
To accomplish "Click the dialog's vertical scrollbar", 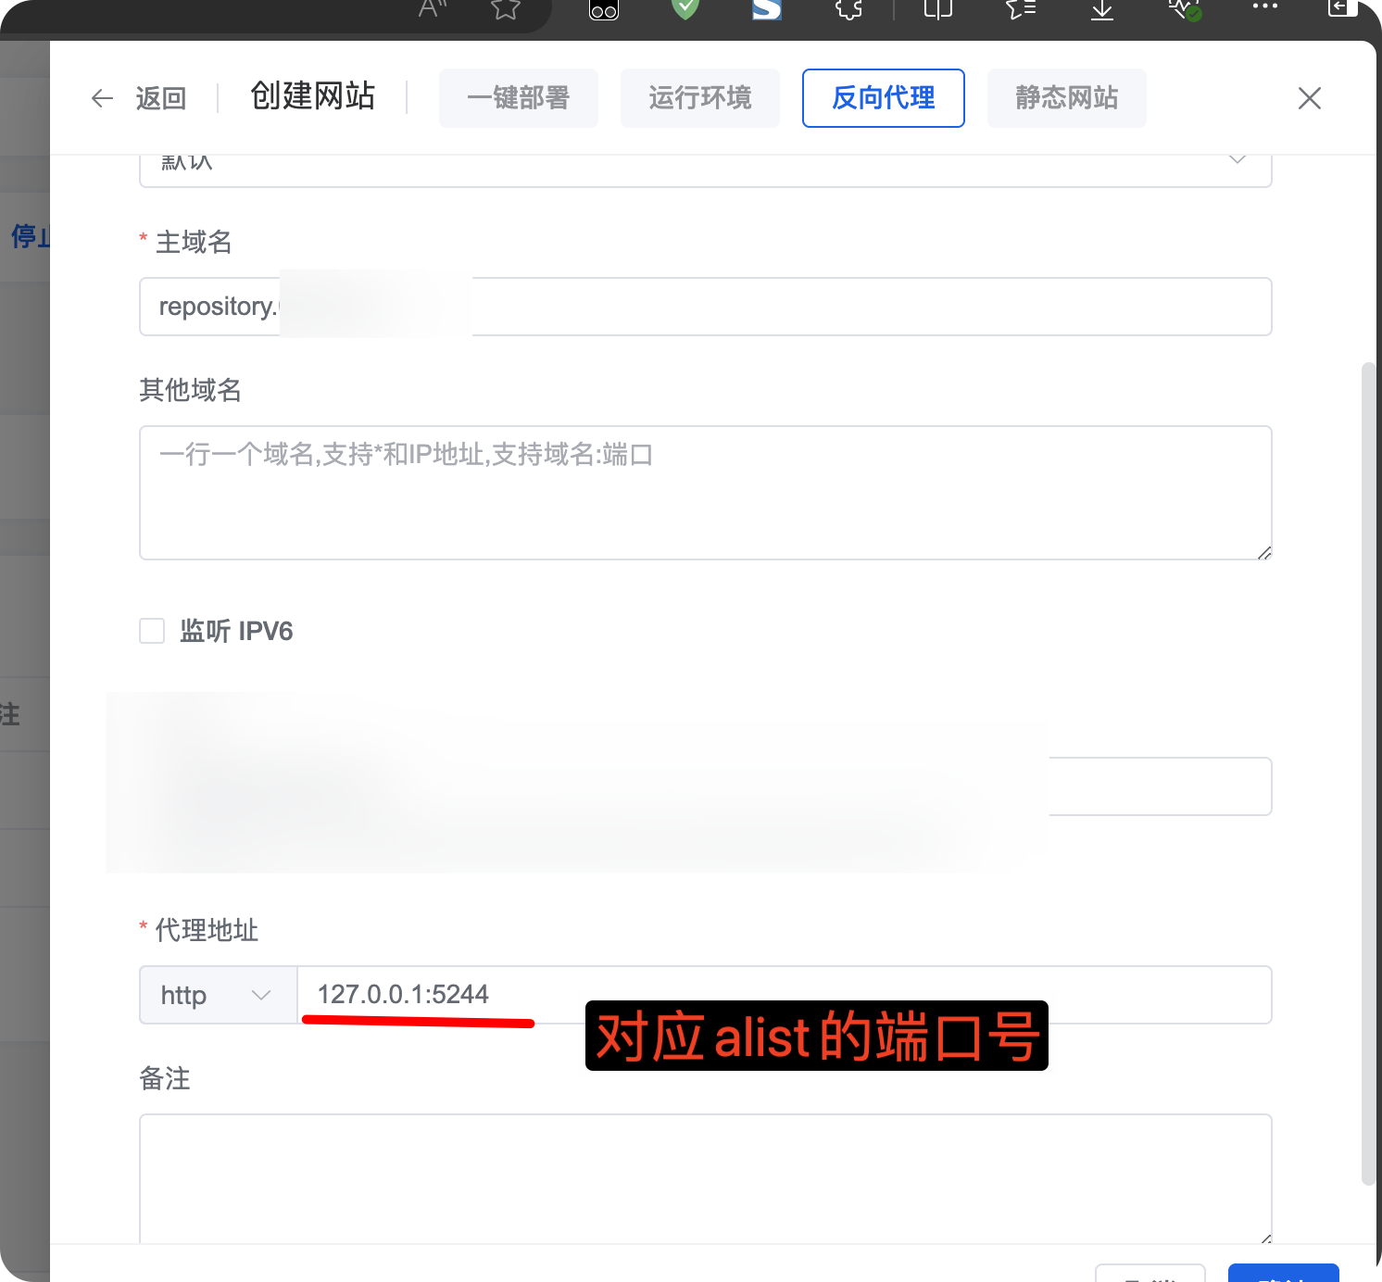I will pyautogui.click(x=1368, y=774).
